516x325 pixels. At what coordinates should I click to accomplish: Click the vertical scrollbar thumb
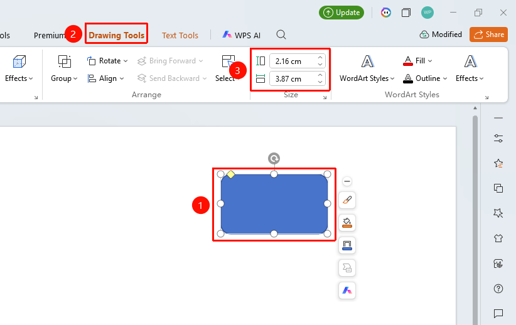[475, 220]
